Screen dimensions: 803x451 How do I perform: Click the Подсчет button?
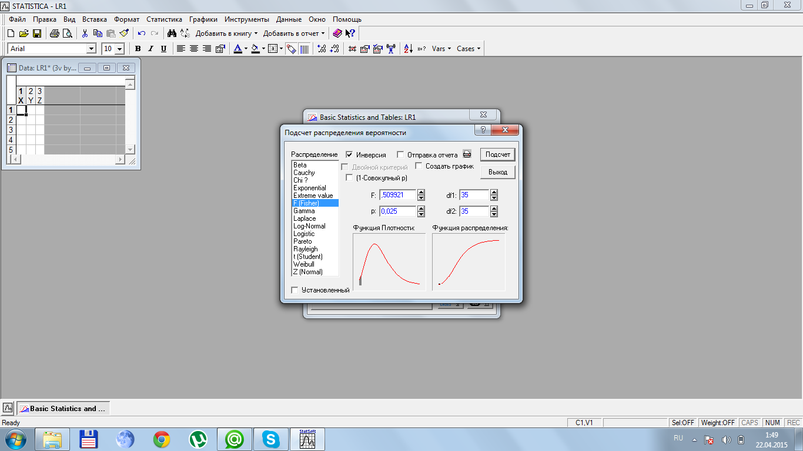[x=498, y=154]
